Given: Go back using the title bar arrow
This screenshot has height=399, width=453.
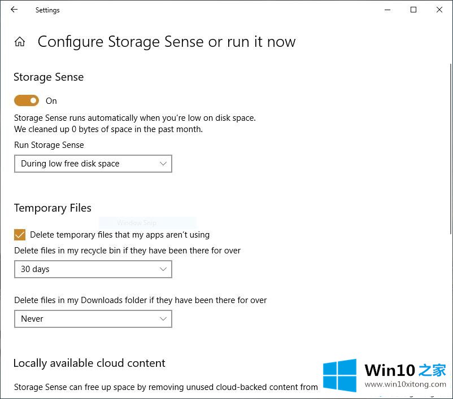Looking at the screenshot, I should coord(14,10).
